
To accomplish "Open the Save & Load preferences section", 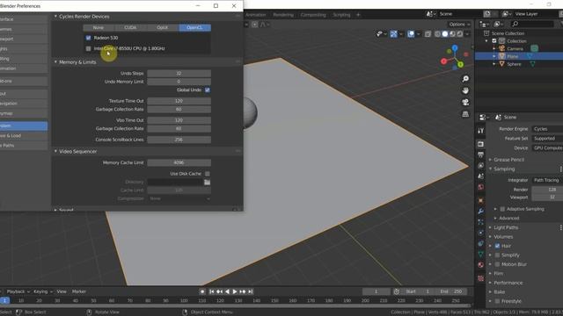I will click(x=24, y=136).
